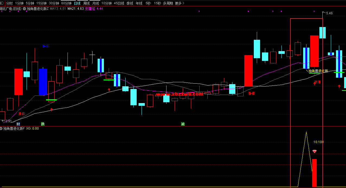This screenshot has height=188, width=346.
Task: Click the 减 info marker icon
Action: (183, 124)
